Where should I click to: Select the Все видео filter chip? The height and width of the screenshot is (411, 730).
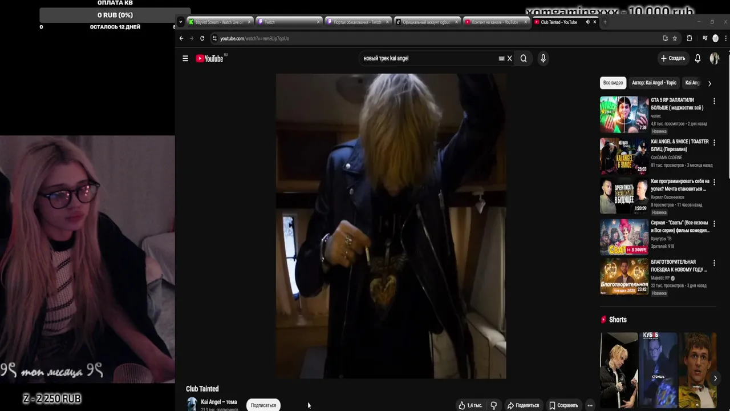[x=613, y=83]
